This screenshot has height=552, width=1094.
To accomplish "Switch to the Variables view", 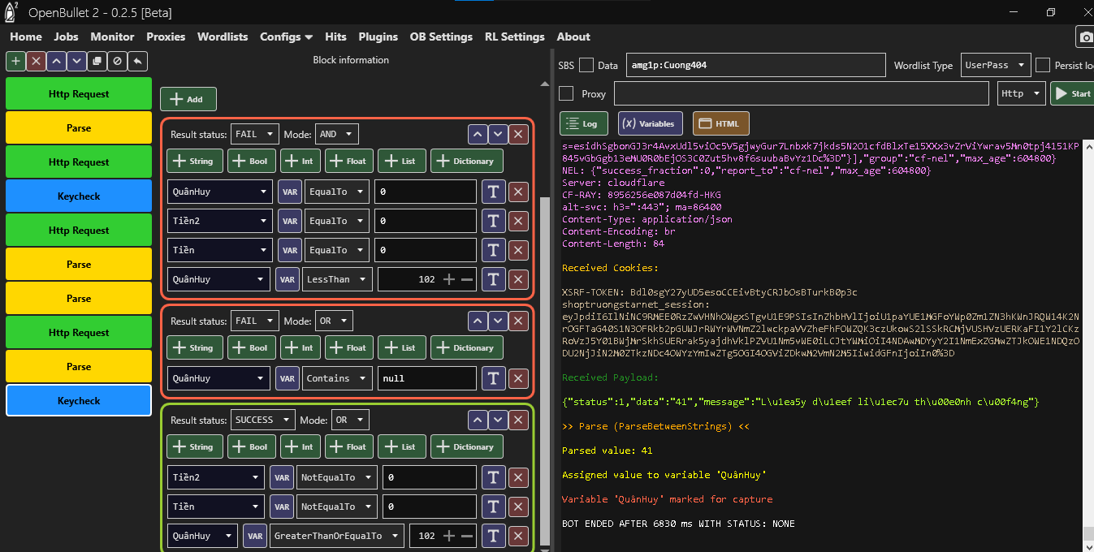I will [x=650, y=123].
